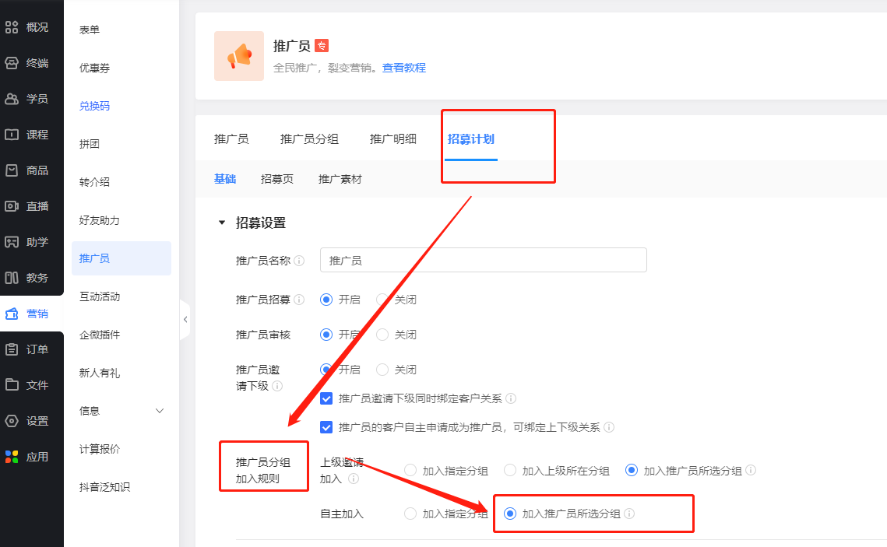Open the 学员 students sidebar icon
Screen dimensions: 887x547
(x=12, y=99)
